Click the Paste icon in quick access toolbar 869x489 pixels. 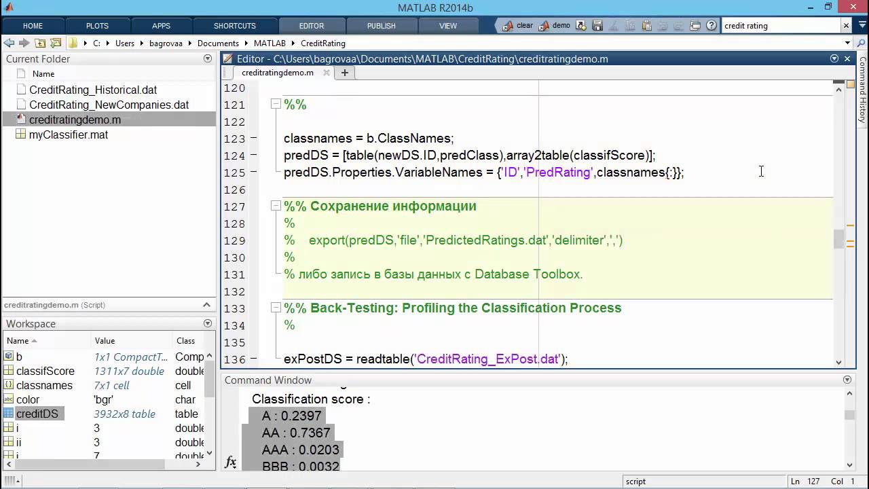[646, 26]
